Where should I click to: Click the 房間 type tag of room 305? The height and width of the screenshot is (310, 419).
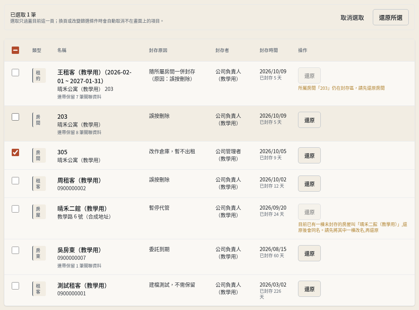[39, 155]
